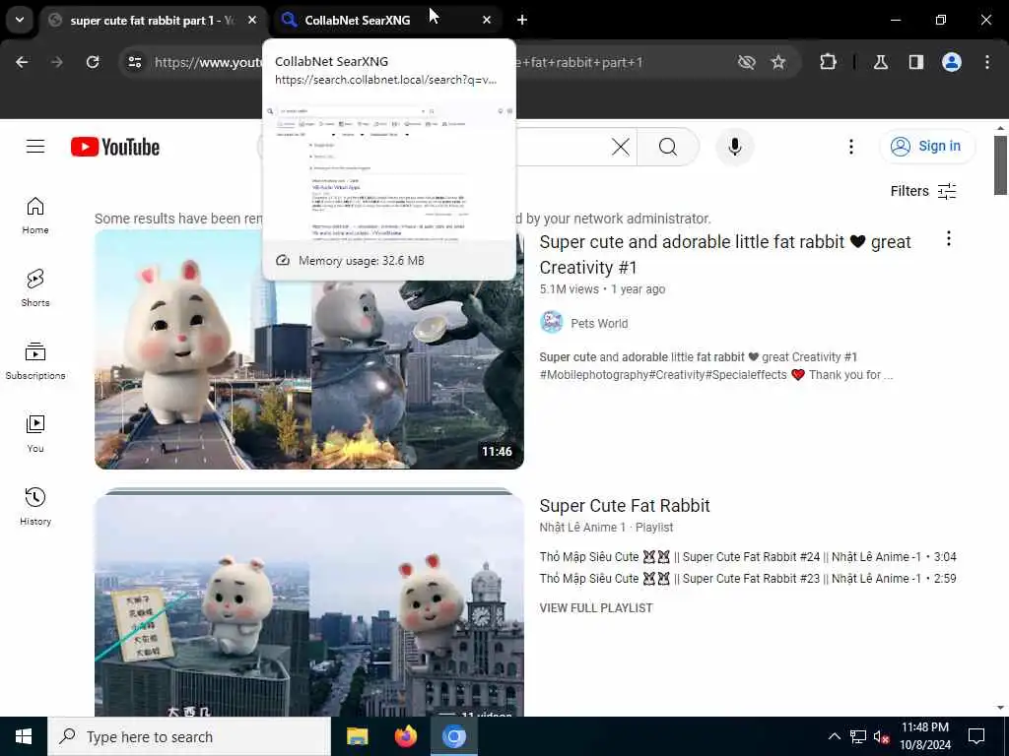Launch Firefox from the taskbar
This screenshot has height=756, width=1009.
click(405, 736)
